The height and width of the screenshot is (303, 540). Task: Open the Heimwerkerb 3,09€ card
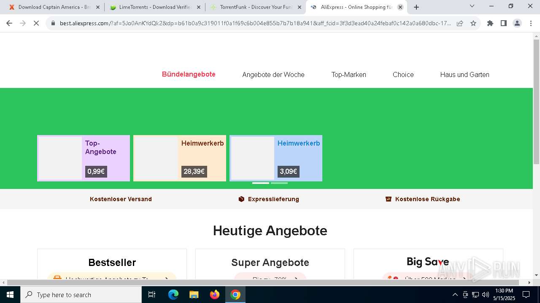pyautogui.click(x=276, y=158)
